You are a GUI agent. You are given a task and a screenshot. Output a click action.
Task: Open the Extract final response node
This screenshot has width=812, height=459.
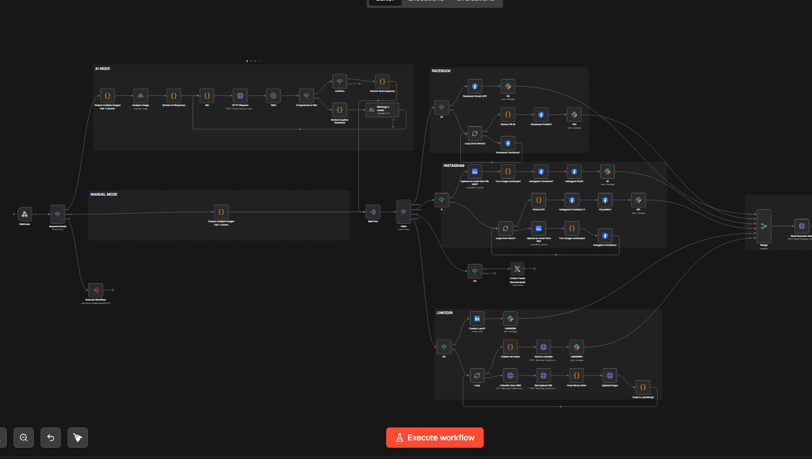(x=382, y=81)
